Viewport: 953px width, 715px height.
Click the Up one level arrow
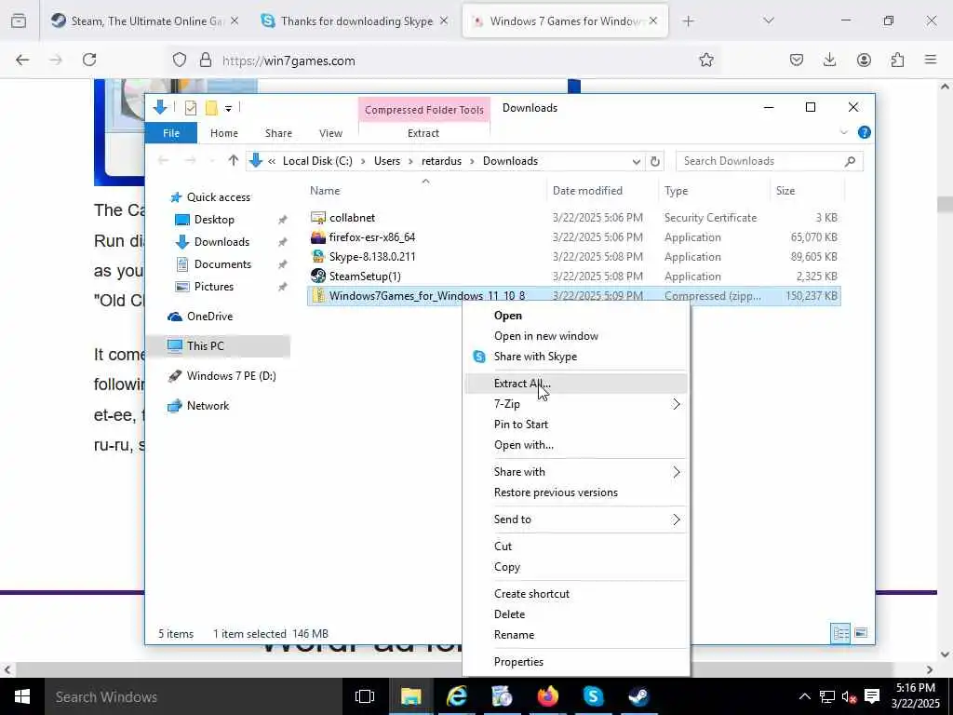pos(233,161)
